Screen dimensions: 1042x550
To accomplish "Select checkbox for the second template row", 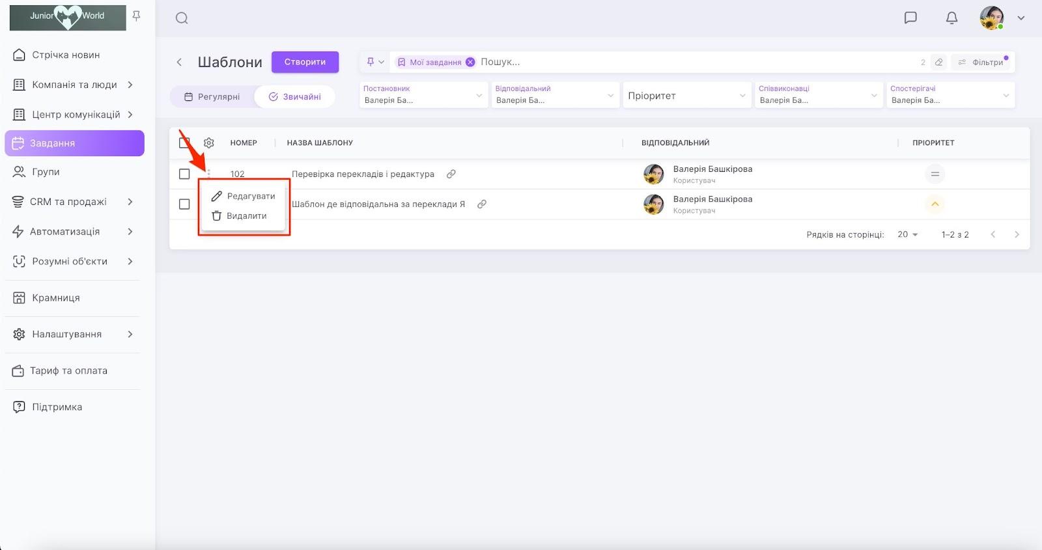I will [184, 204].
